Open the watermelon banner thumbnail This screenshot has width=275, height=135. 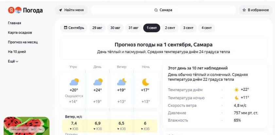(26, 126)
